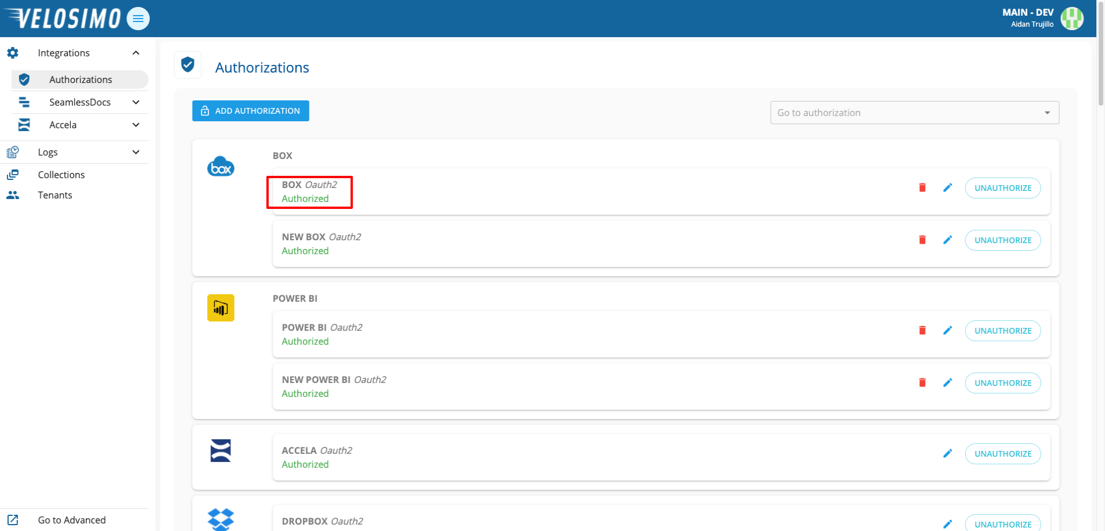Collapse the Integrations section chevron

point(136,53)
